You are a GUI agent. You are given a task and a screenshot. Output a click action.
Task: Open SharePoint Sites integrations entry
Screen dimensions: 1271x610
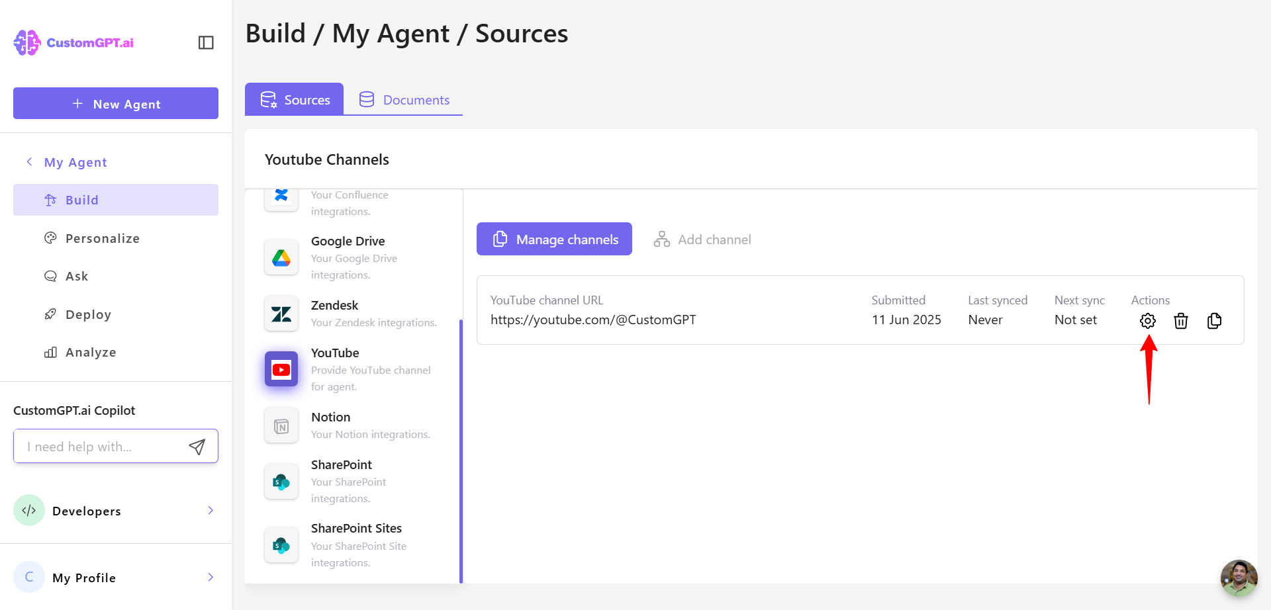[353, 545]
